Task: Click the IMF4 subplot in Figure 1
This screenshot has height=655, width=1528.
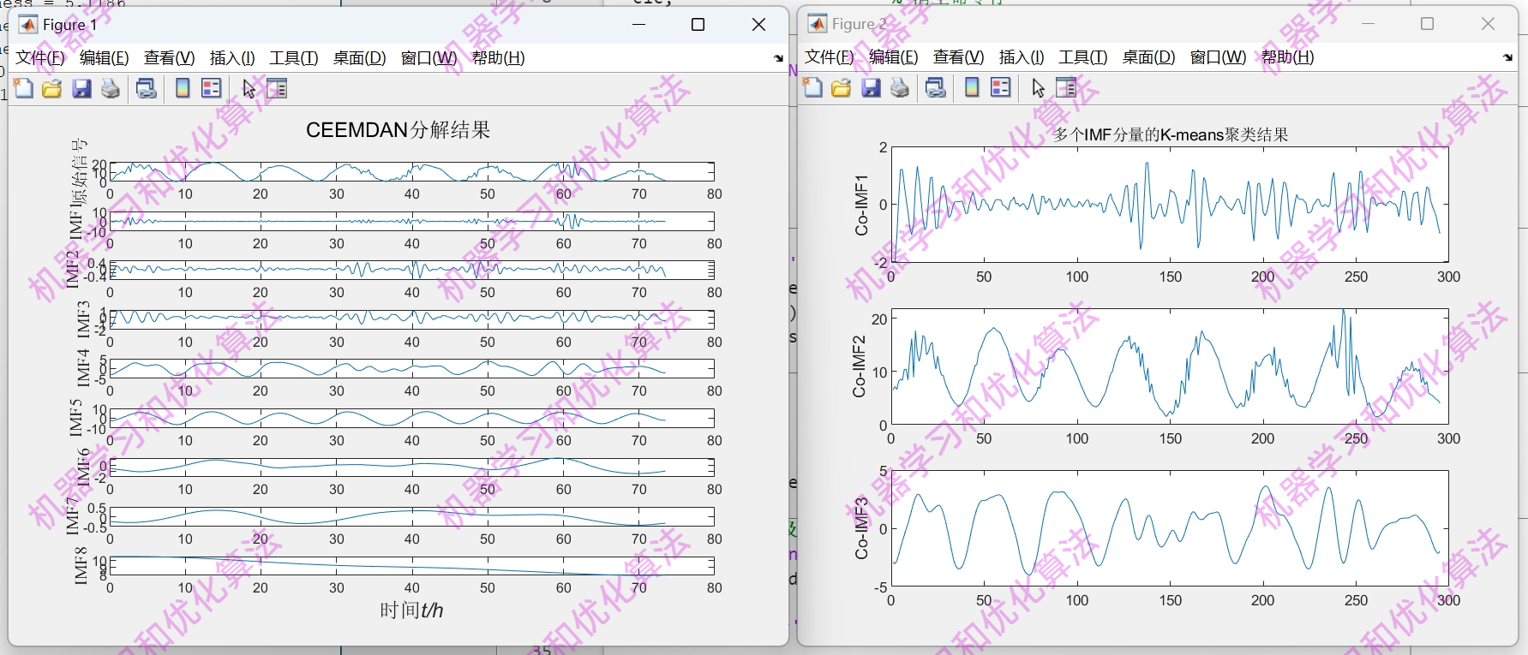Action: 412,368
